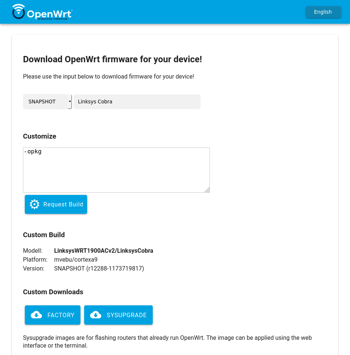
Task: Click the wireless antenna emblem in the header
Action: [18, 8]
